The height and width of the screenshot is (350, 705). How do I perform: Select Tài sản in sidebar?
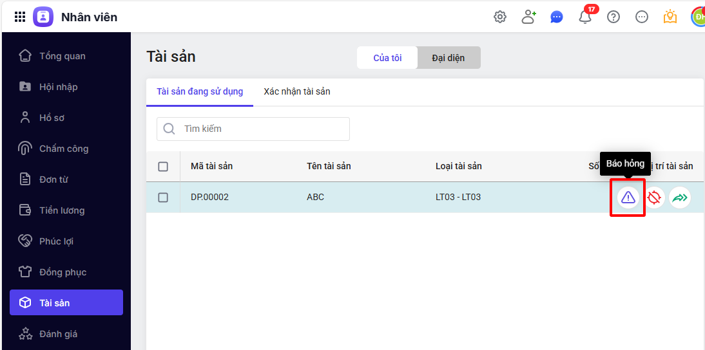pyautogui.click(x=66, y=302)
